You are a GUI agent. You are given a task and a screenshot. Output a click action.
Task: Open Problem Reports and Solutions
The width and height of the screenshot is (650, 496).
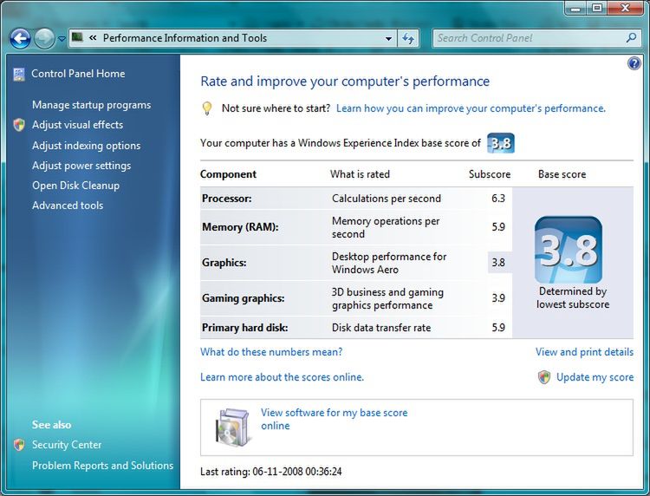click(103, 466)
